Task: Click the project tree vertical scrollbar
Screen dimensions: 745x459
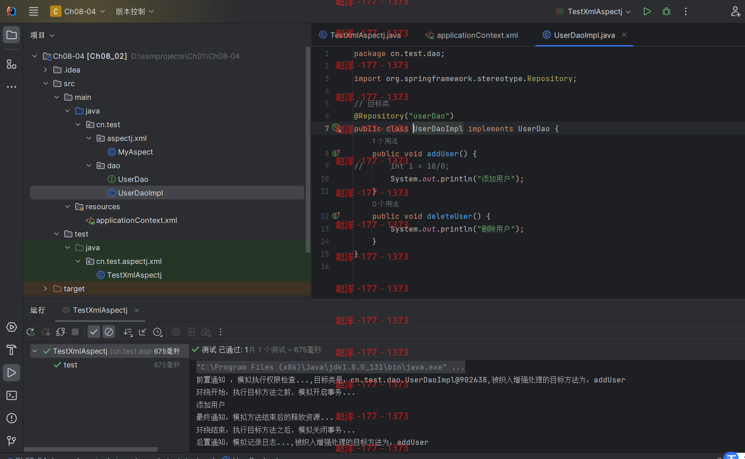Action: (308, 150)
